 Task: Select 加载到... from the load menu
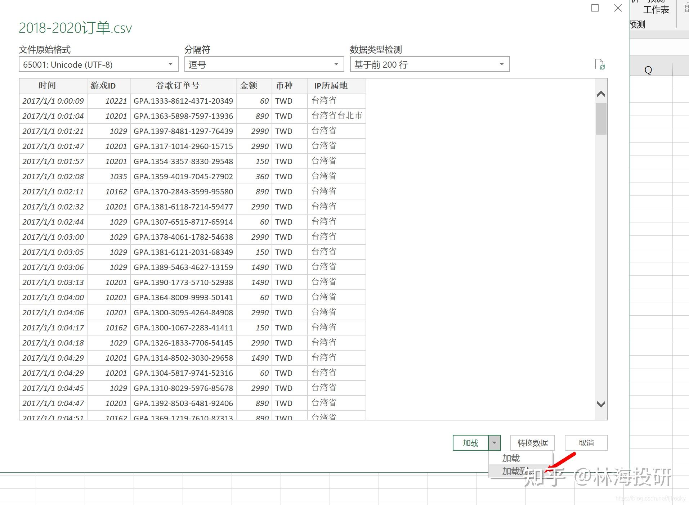514,471
